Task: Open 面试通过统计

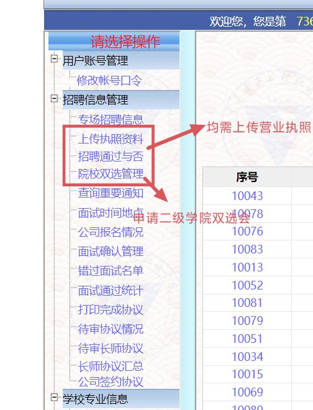Action: [x=111, y=291]
